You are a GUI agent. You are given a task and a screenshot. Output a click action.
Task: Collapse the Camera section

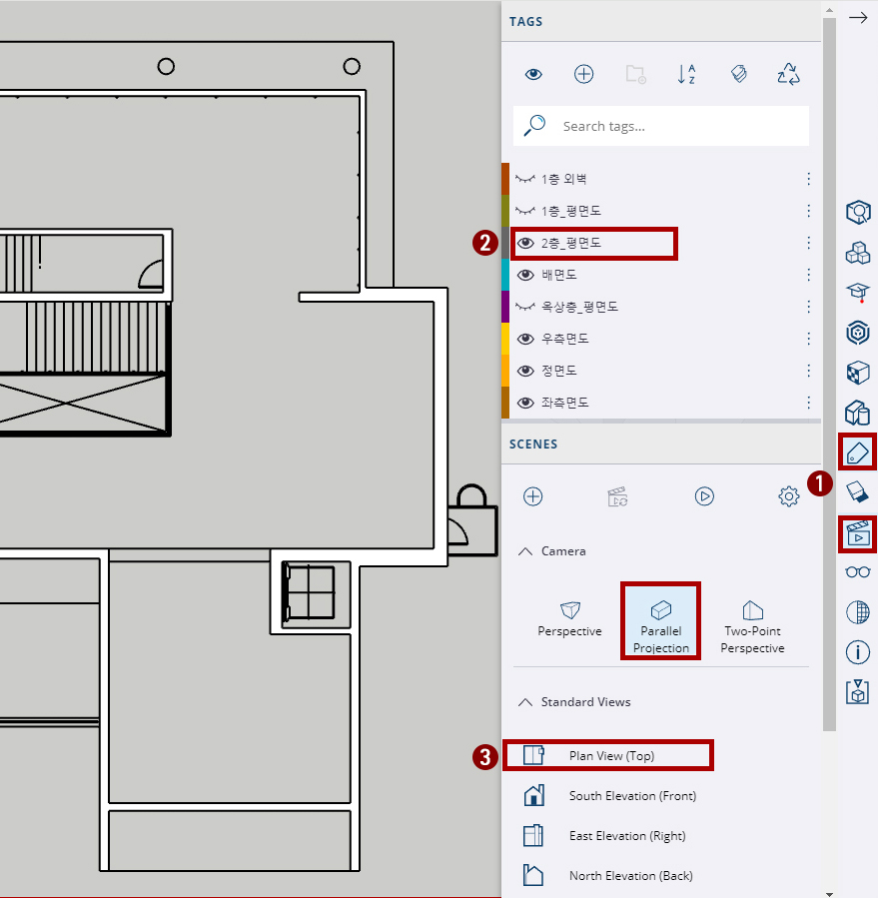(525, 551)
